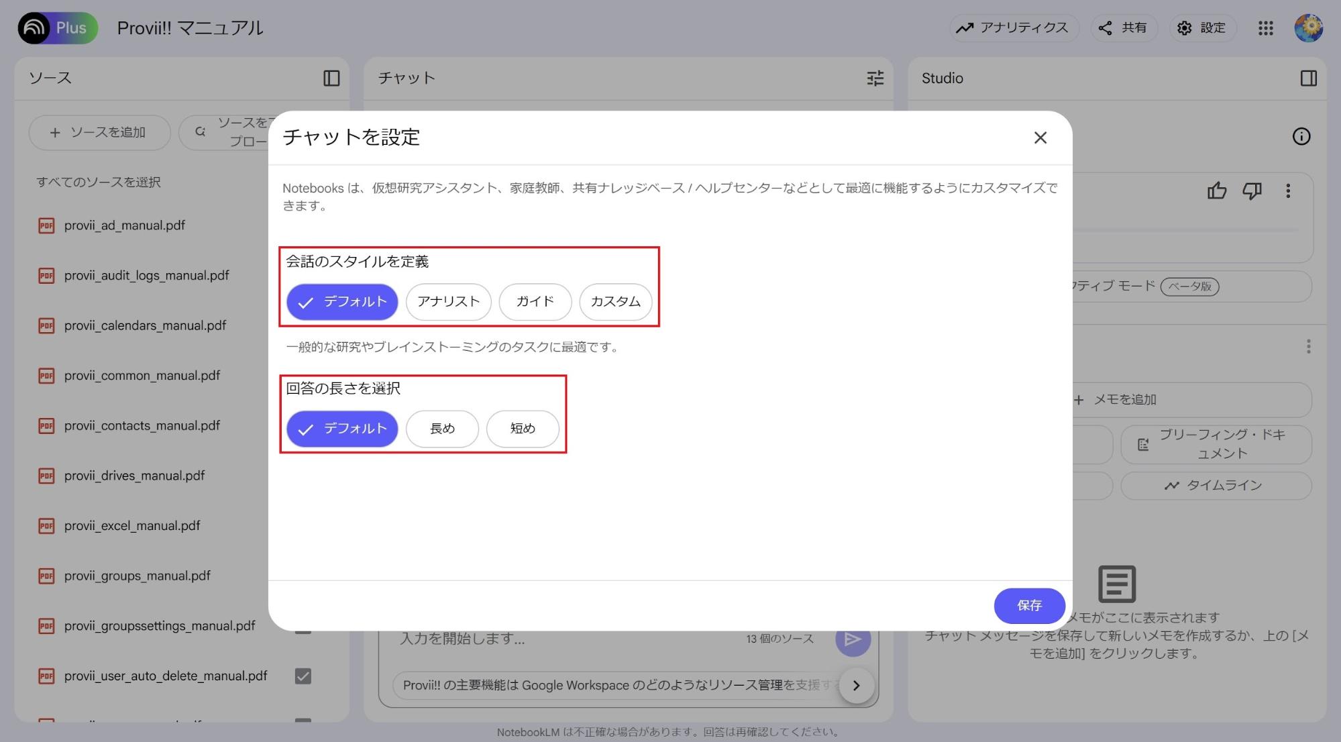Click PDF icon of provii_groupssettings_manual.pdf

coord(46,626)
